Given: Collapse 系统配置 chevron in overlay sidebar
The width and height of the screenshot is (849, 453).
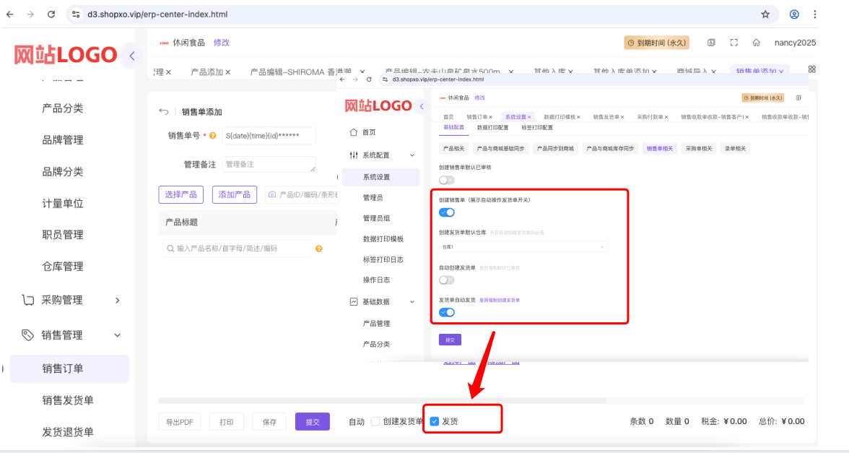Looking at the screenshot, I should pos(412,155).
